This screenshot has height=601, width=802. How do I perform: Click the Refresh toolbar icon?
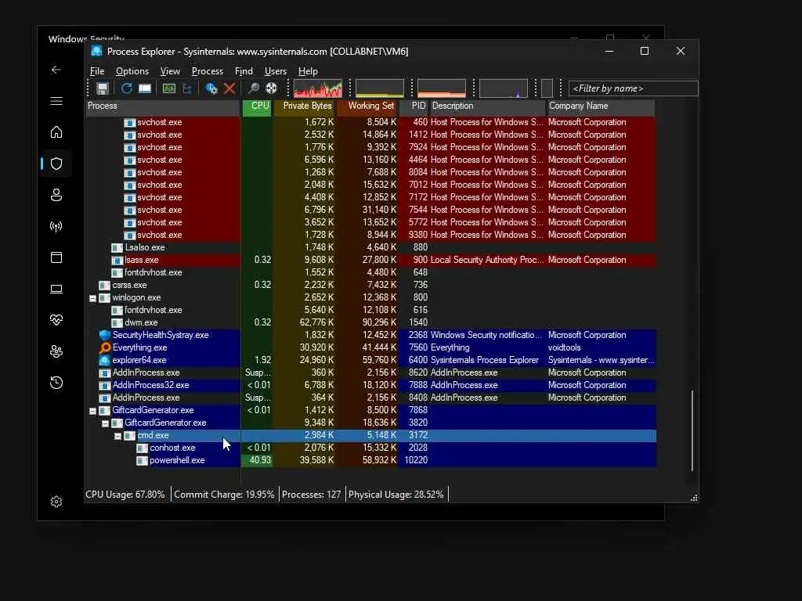coord(126,88)
